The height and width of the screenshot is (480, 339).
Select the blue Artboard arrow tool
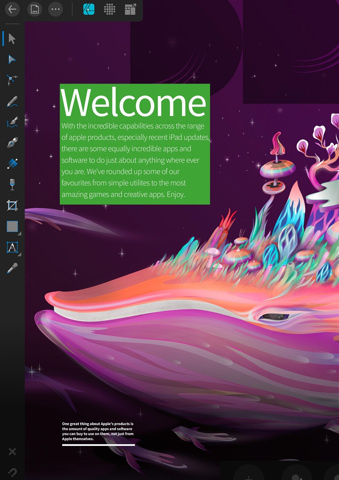(x=12, y=59)
